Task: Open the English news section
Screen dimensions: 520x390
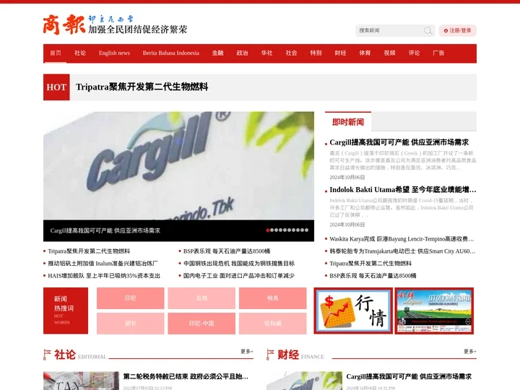Action: pos(114,53)
